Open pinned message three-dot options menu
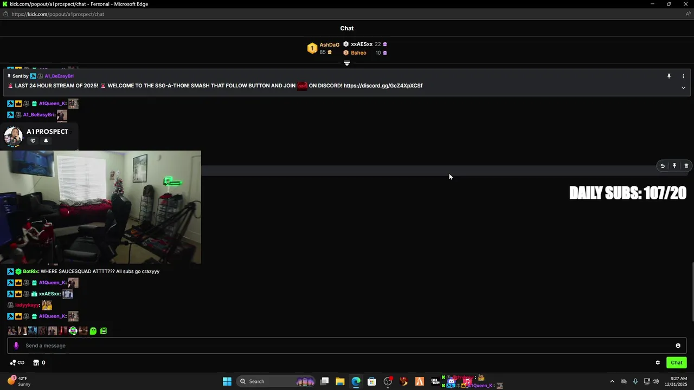694x390 pixels. point(683,76)
